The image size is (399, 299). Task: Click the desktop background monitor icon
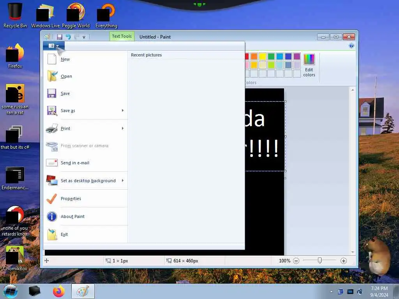(x=52, y=180)
